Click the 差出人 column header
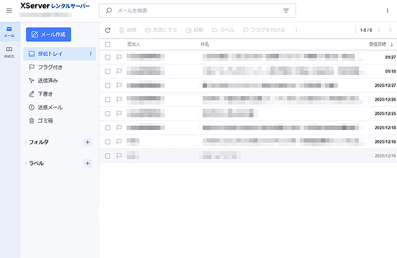Viewport: 397px width, 258px height. [133, 44]
